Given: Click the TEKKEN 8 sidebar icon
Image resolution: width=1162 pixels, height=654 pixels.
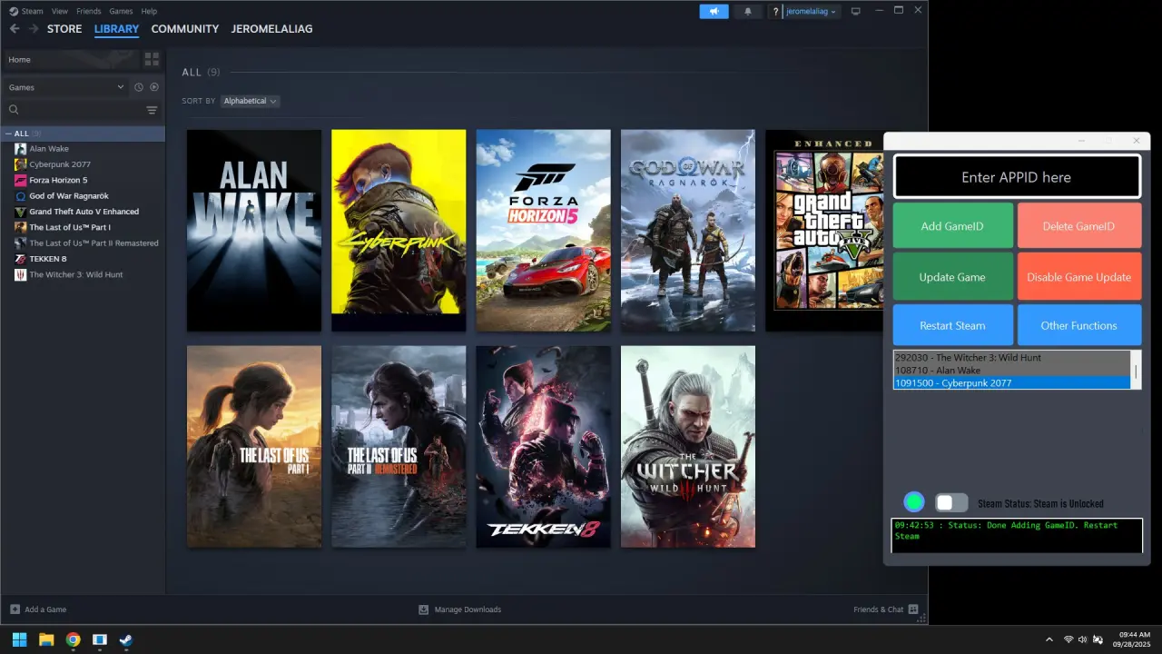Looking at the screenshot, I should click(21, 259).
